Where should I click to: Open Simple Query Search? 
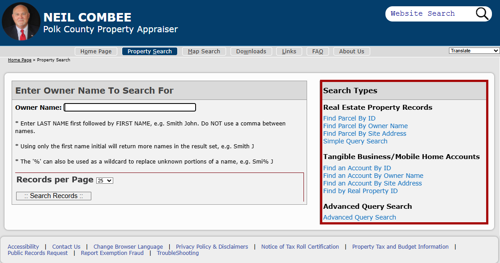[x=355, y=141]
